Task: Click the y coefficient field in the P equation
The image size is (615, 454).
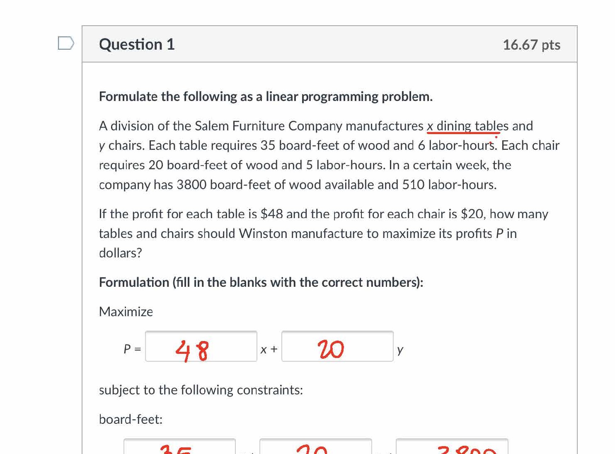Action: pos(337,346)
